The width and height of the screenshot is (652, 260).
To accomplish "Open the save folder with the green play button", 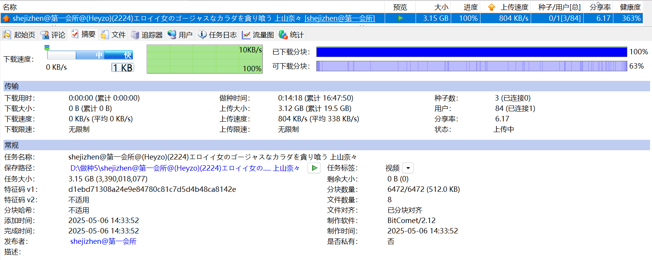I will 314,168.
